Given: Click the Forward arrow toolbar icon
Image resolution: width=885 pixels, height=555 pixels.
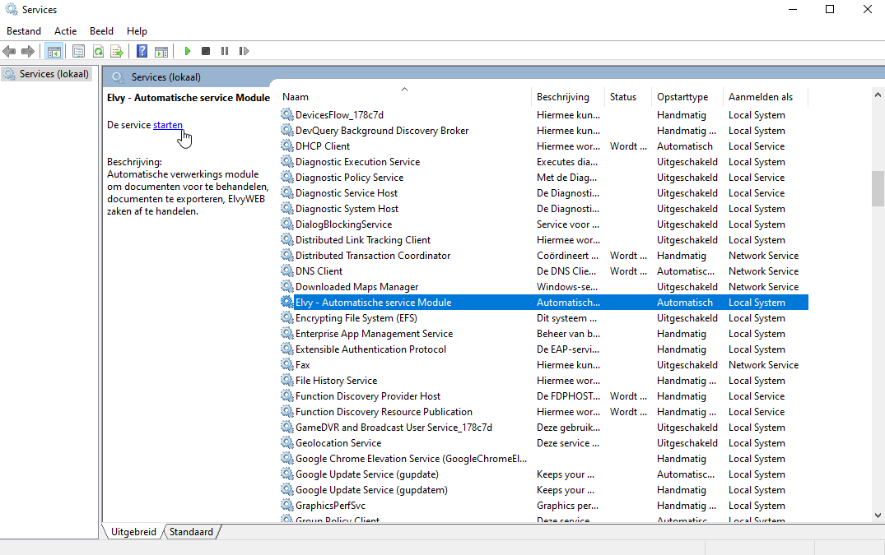Looking at the screenshot, I should pyautogui.click(x=28, y=51).
